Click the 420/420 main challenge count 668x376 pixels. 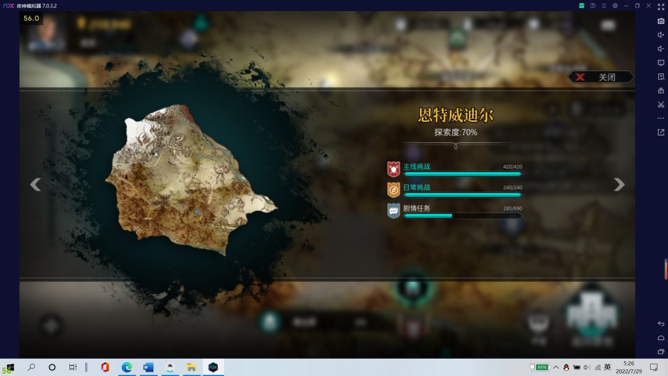coord(513,167)
